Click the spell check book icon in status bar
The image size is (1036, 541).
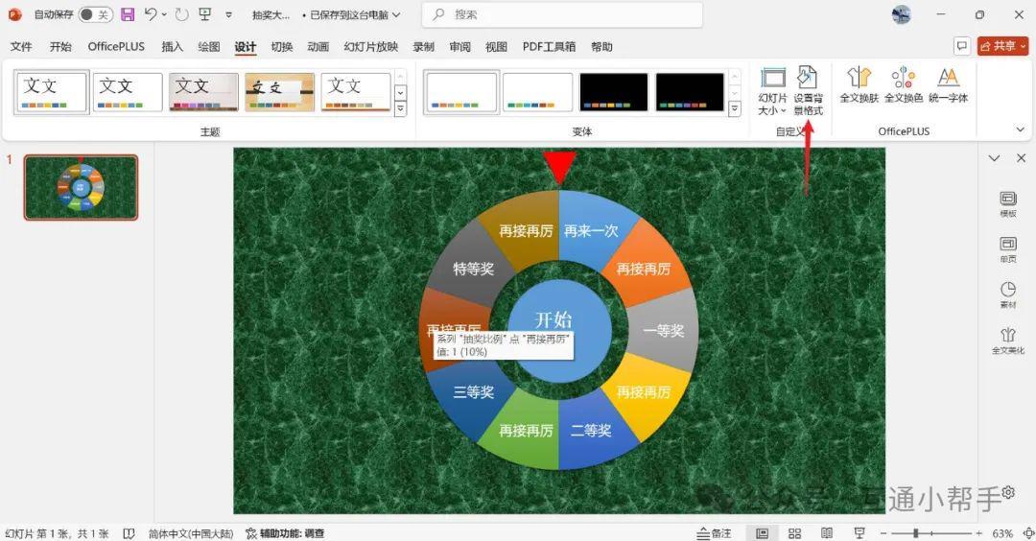click(129, 533)
